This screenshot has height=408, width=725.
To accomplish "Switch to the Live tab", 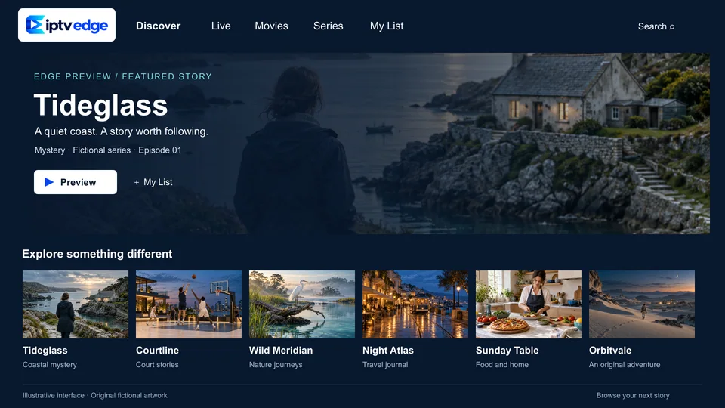I will coord(221,26).
